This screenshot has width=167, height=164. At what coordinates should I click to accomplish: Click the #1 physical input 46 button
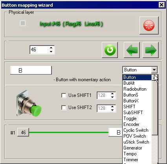tap(23, 133)
